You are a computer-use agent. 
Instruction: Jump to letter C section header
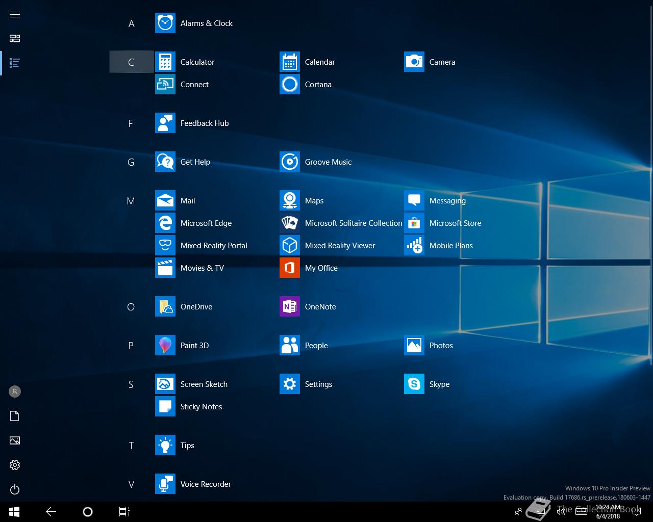pos(131,62)
